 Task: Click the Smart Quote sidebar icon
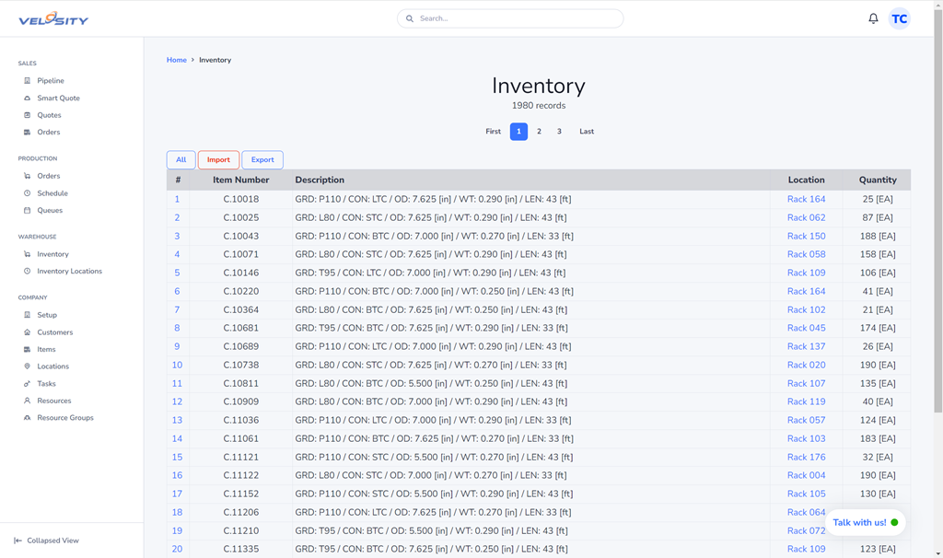click(x=27, y=98)
